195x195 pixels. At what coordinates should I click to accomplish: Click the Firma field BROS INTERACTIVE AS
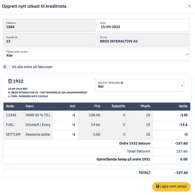tap(143, 40)
